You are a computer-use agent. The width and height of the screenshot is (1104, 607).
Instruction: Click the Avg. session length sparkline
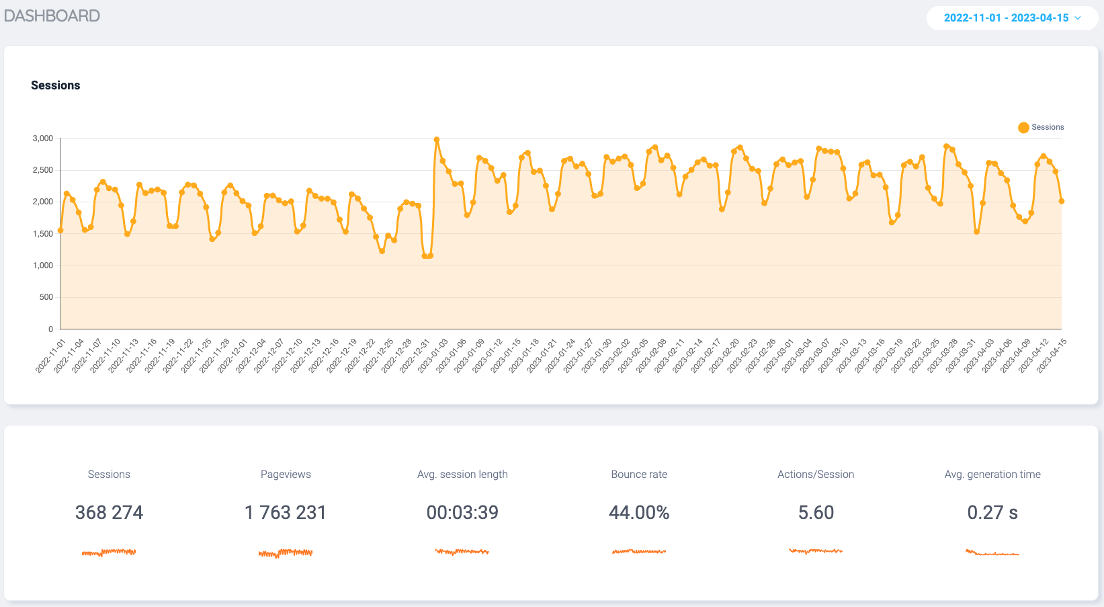pyautogui.click(x=462, y=551)
